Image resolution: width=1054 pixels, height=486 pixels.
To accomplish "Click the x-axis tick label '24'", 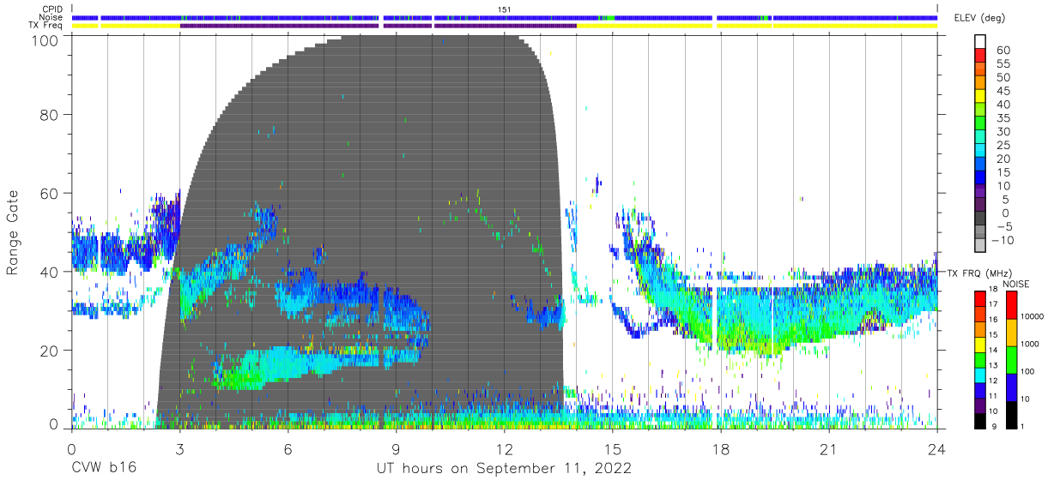I will point(937,448).
